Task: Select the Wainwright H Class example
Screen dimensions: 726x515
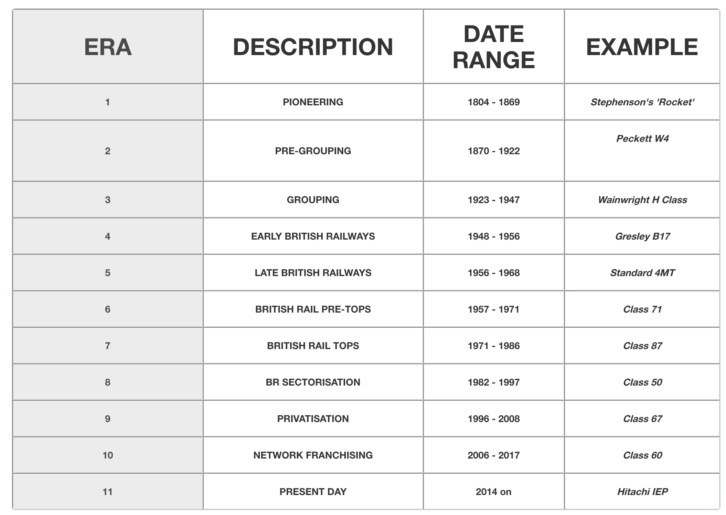Action: click(642, 200)
